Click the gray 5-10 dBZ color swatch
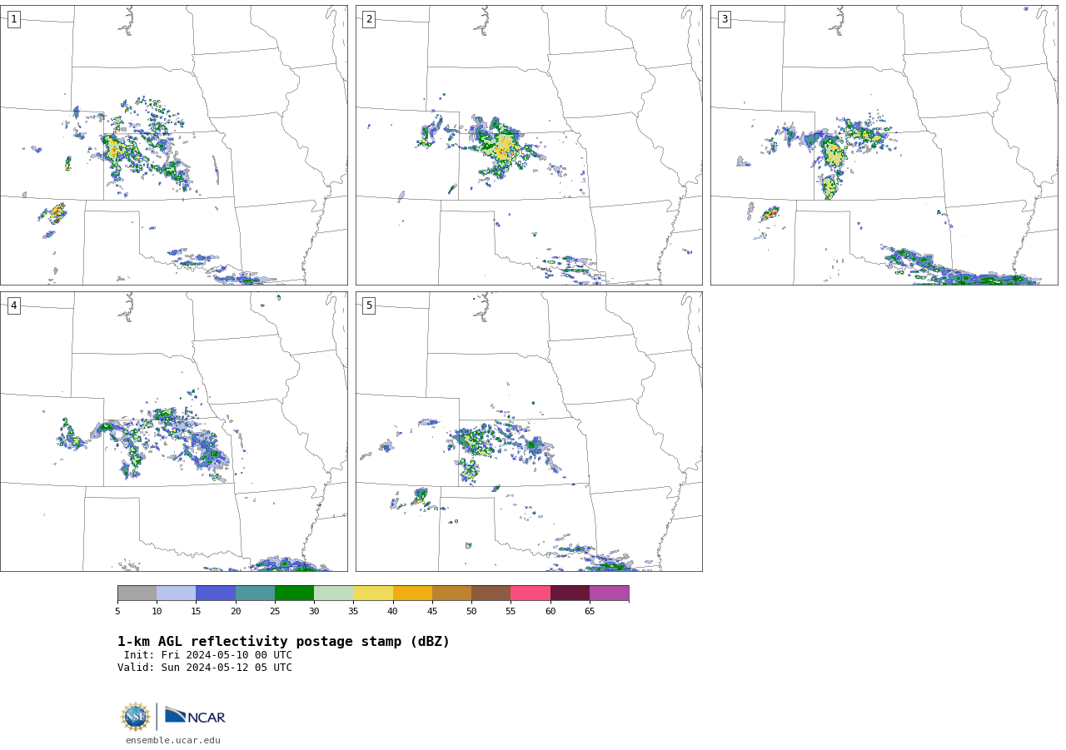Screen dimensions: 1066x750 (x=137, y=594)
